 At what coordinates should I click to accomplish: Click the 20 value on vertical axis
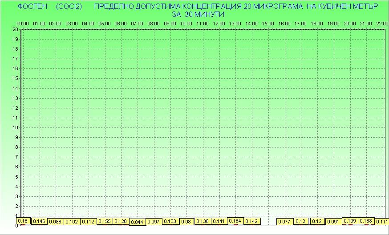tap(15, 29)
